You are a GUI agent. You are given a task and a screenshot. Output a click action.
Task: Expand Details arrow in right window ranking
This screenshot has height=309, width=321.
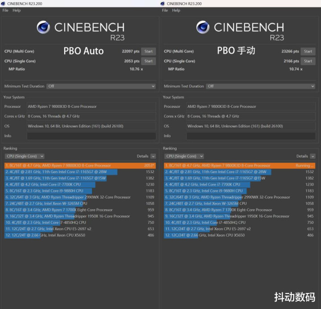click(x=313, y=156)
